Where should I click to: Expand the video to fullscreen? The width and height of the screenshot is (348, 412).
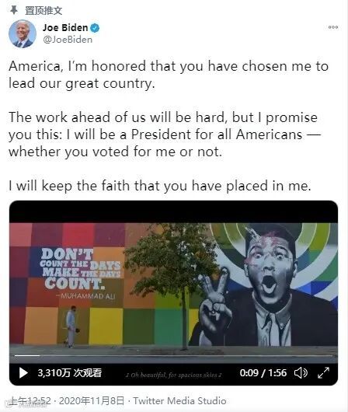point(323,372)
